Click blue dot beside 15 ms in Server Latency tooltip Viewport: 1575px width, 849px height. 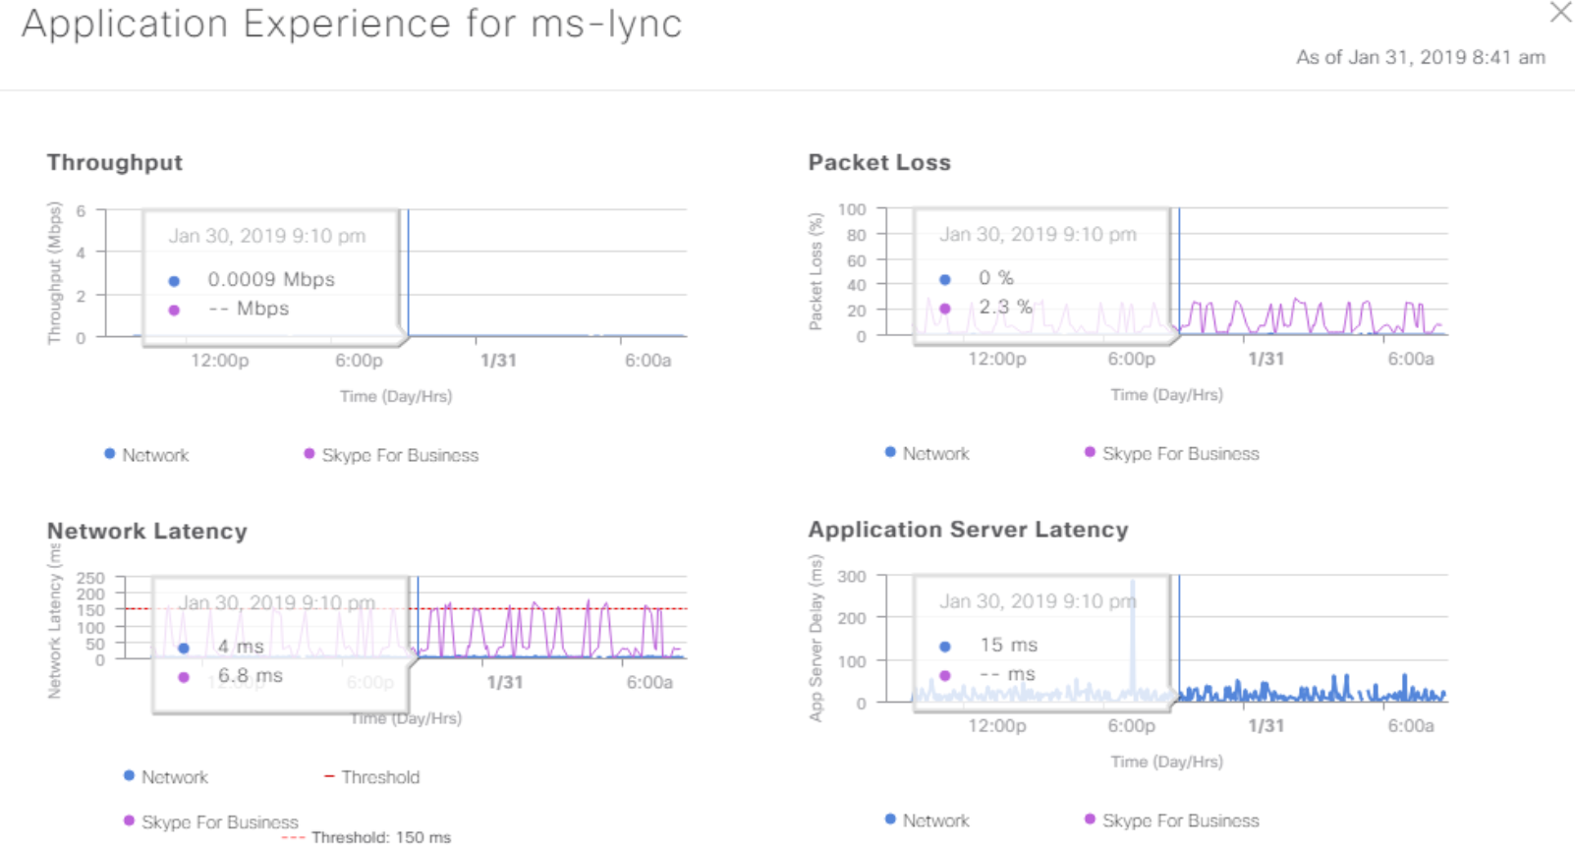click(x=945, y=647)
